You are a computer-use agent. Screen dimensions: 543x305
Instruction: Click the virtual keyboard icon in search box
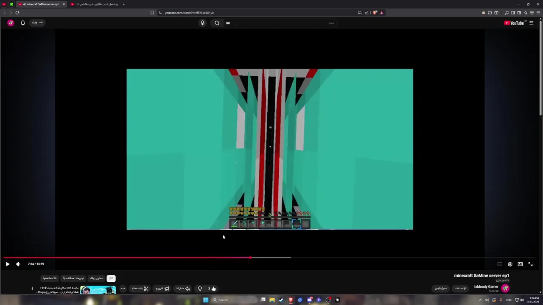[x=228, y=23]
